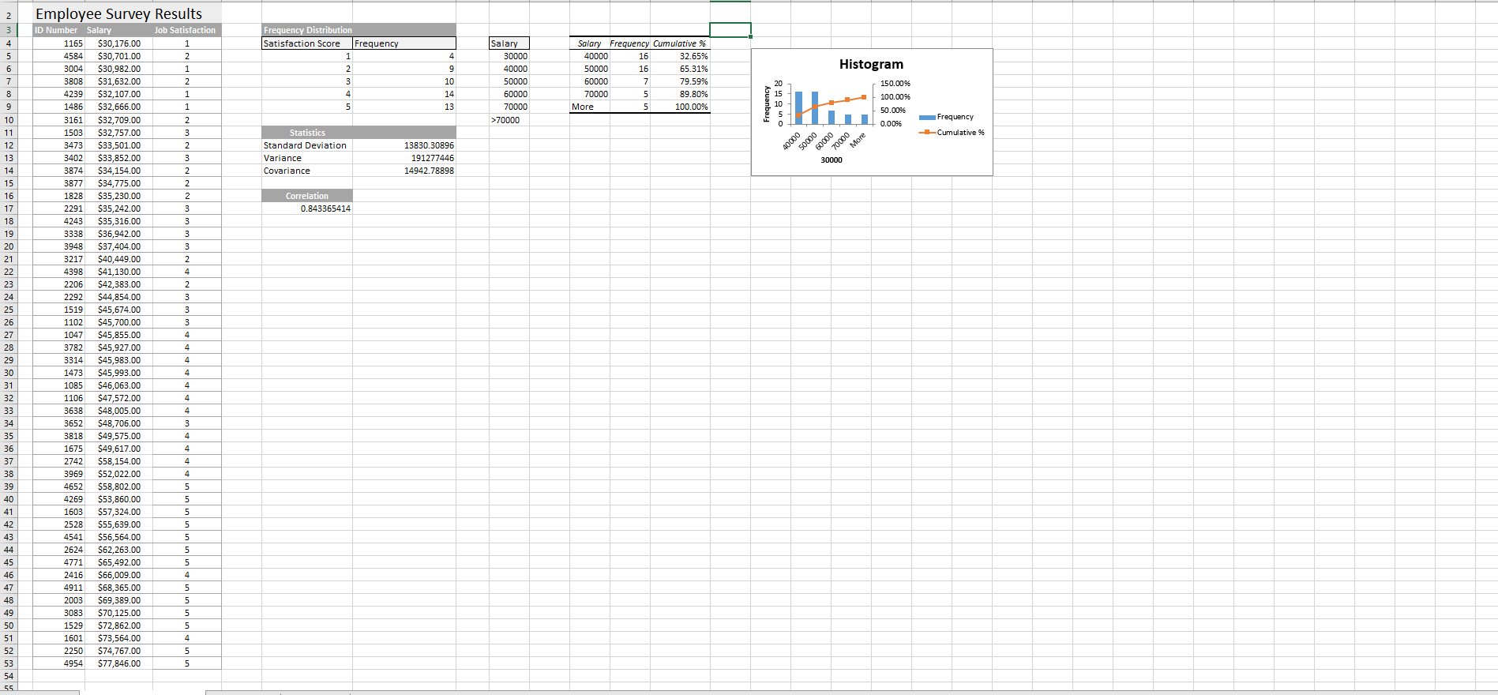
Task: Select the "Variance" label cell
Action: (307, 158)
